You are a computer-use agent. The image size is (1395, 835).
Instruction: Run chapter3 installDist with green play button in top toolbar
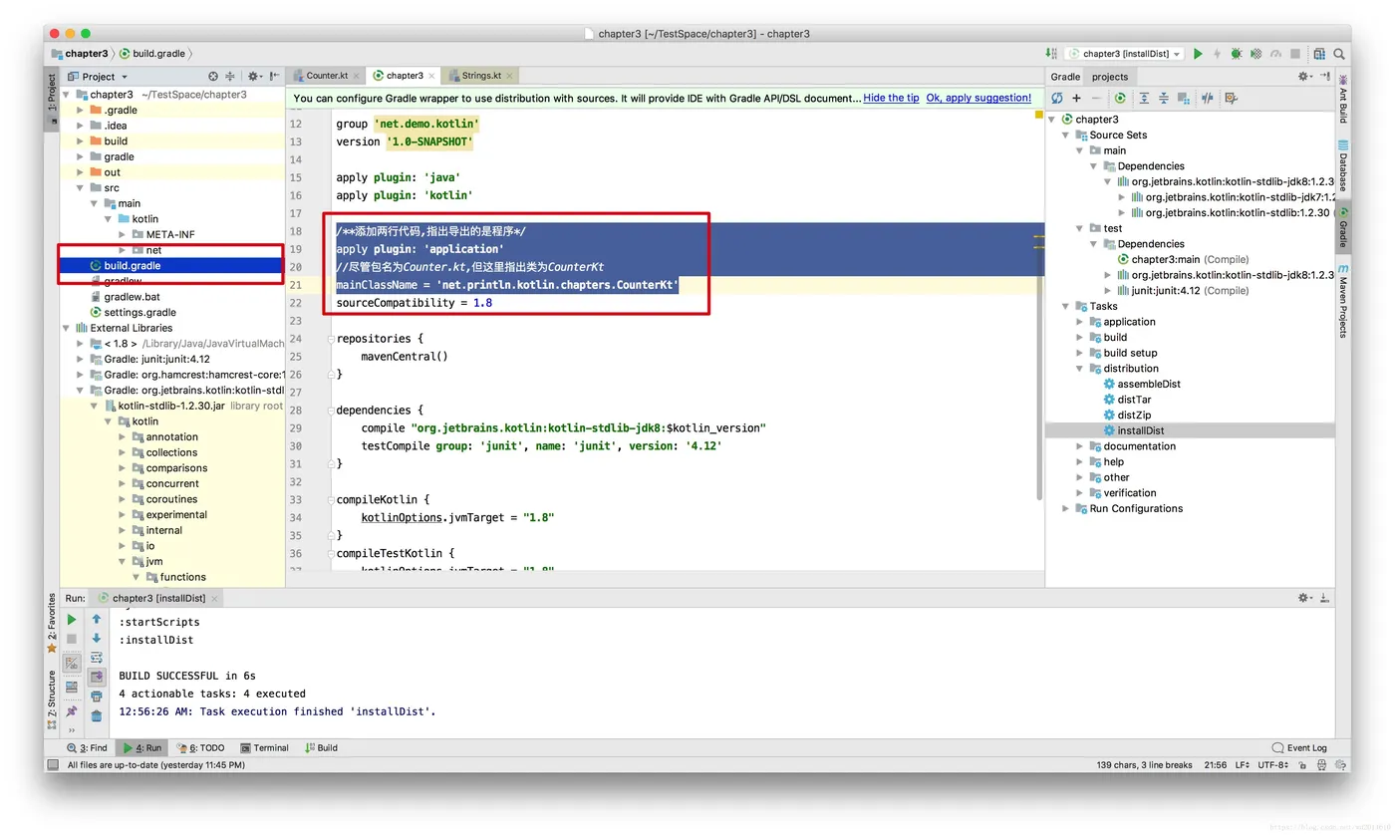pos(1198,54)
